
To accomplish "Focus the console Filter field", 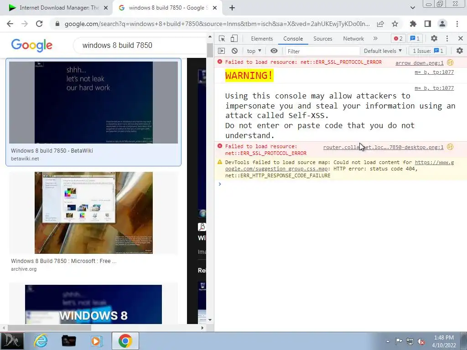I will [322, 51].
